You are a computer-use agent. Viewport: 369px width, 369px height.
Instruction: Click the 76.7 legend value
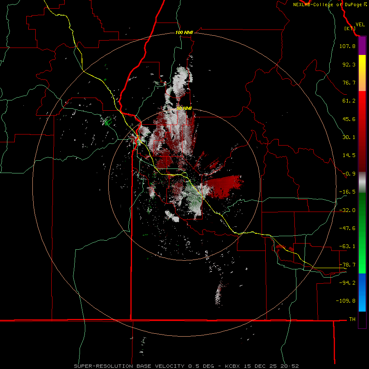pyautogui.click(x=349, y=82)
